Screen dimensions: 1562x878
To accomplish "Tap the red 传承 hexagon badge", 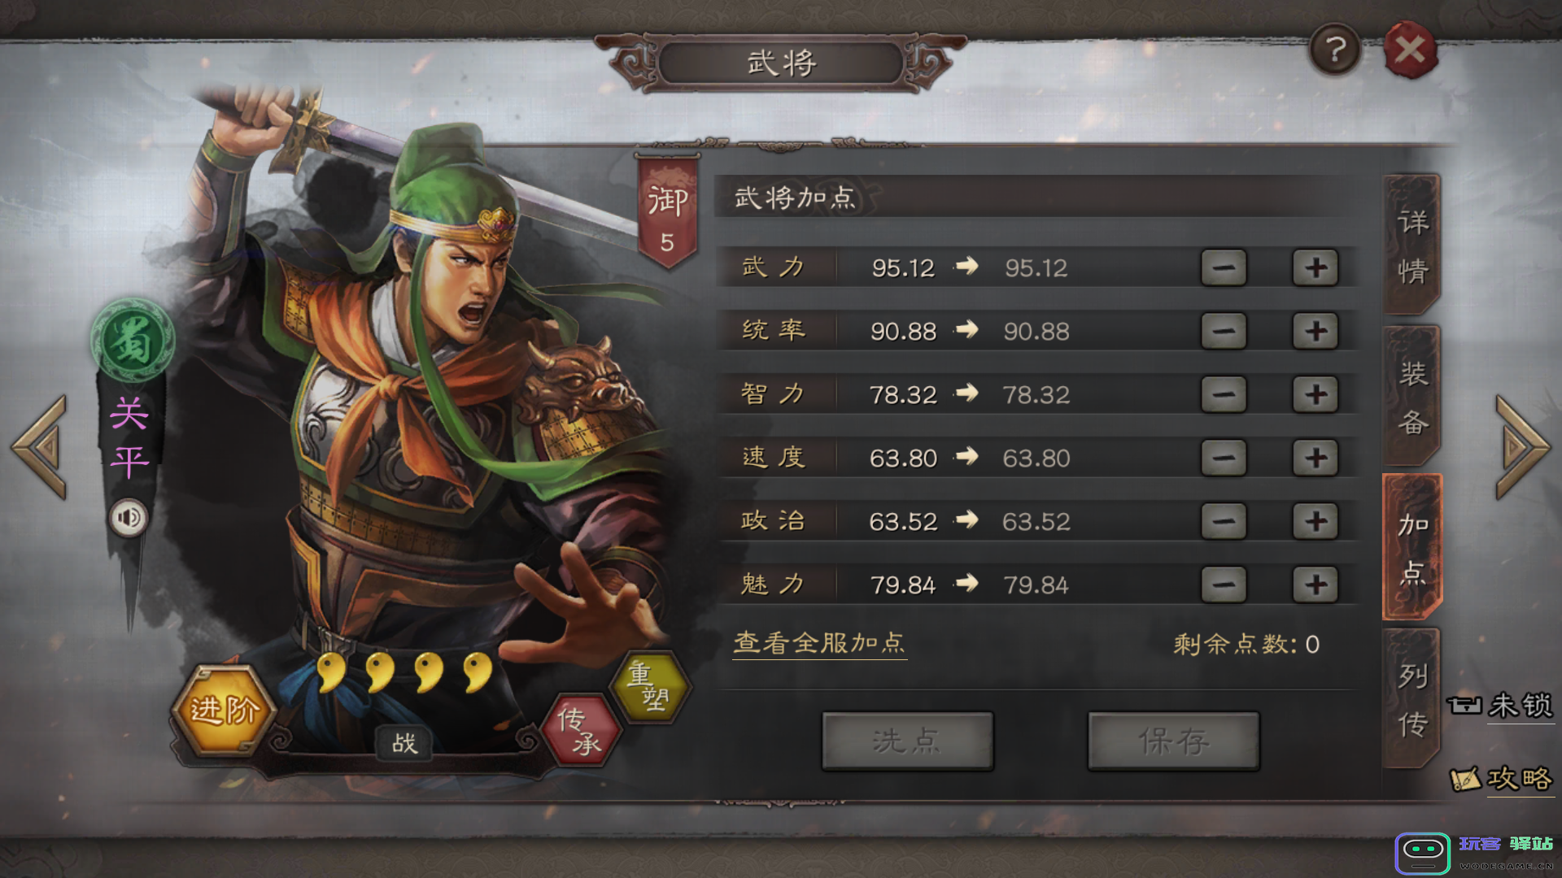I will [580, 729].
